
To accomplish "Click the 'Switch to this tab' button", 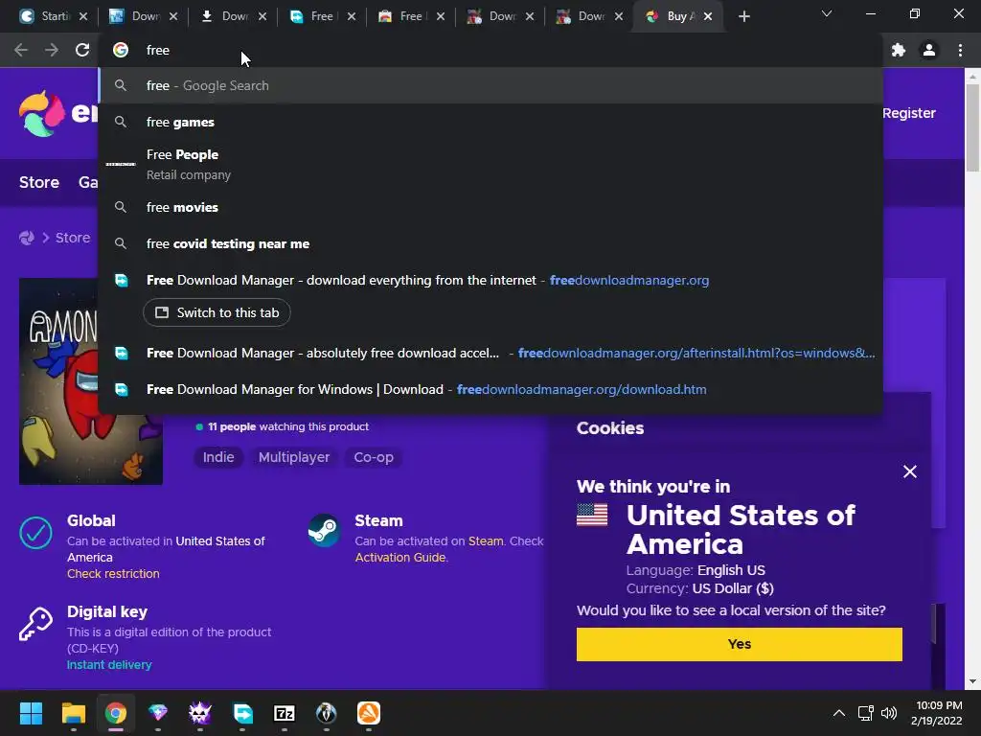I will tap(217, 312).
